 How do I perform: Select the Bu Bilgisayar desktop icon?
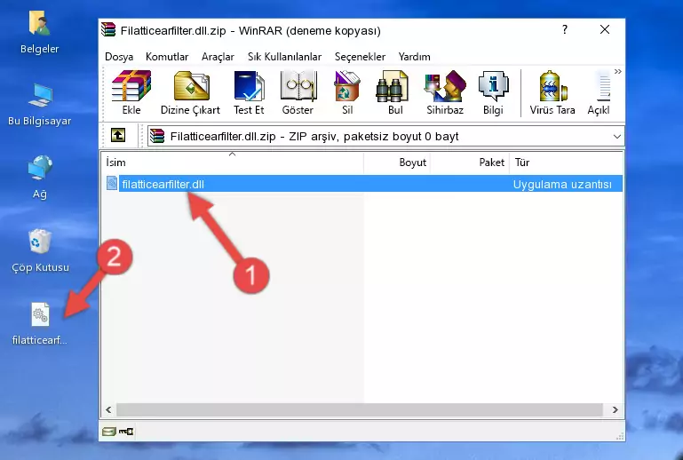point(40,105)
